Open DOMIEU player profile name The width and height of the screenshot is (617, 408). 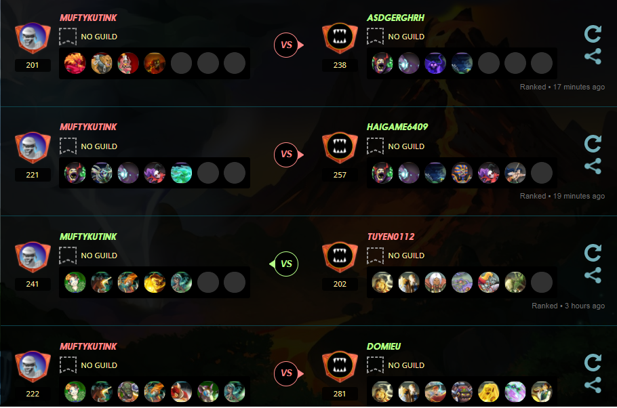[384, 346]
